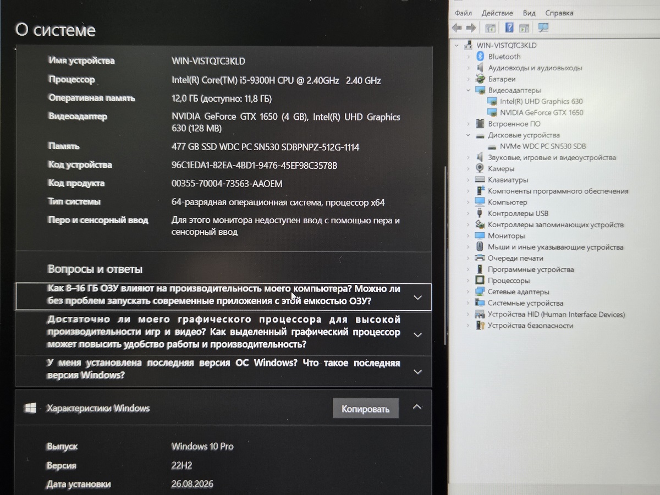This screenshot has height=495, width=660.
Task: Open the Справка menu
Action: click(559, 13)
